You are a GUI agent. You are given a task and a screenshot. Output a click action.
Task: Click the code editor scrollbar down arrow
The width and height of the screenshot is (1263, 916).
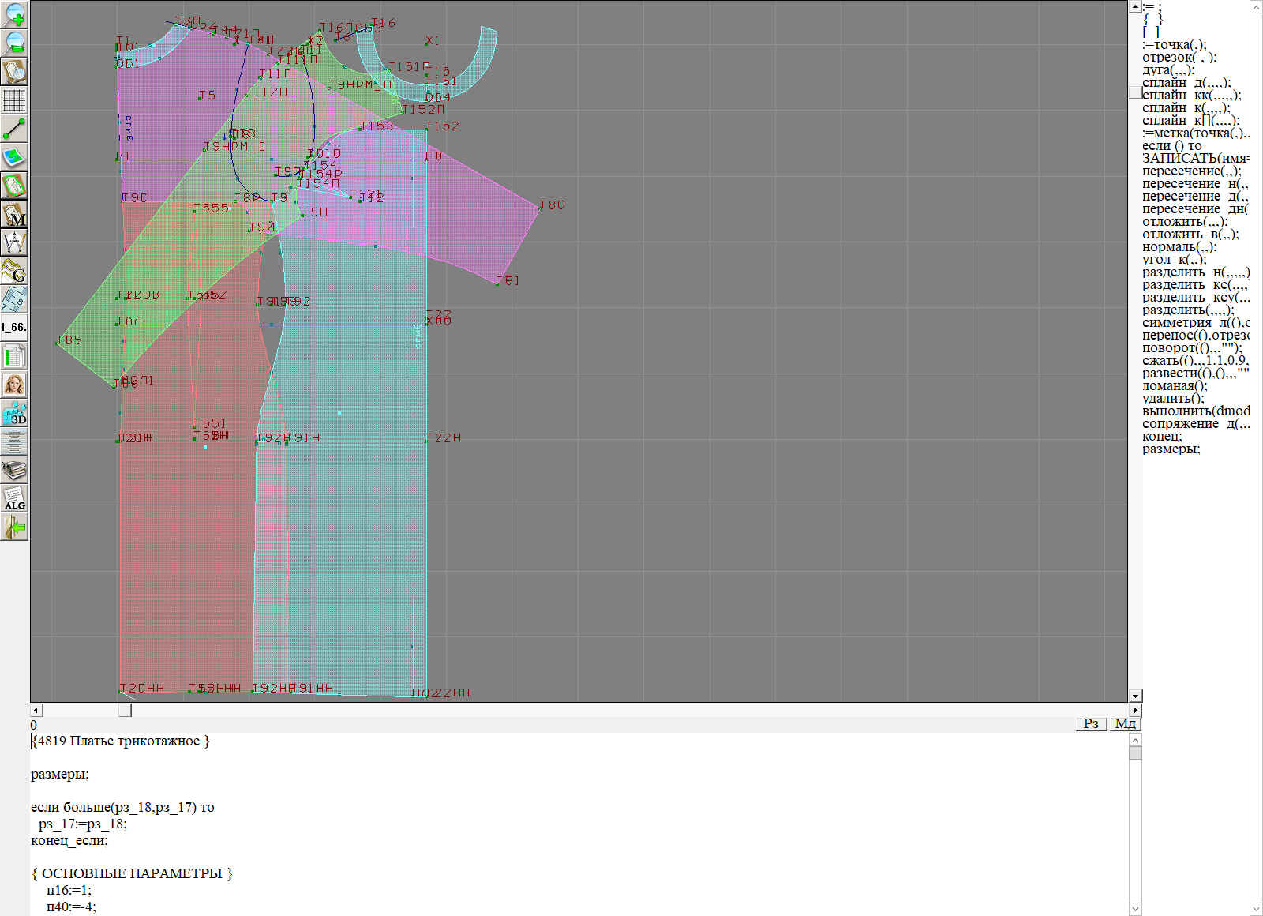[x=1135, y=908]
